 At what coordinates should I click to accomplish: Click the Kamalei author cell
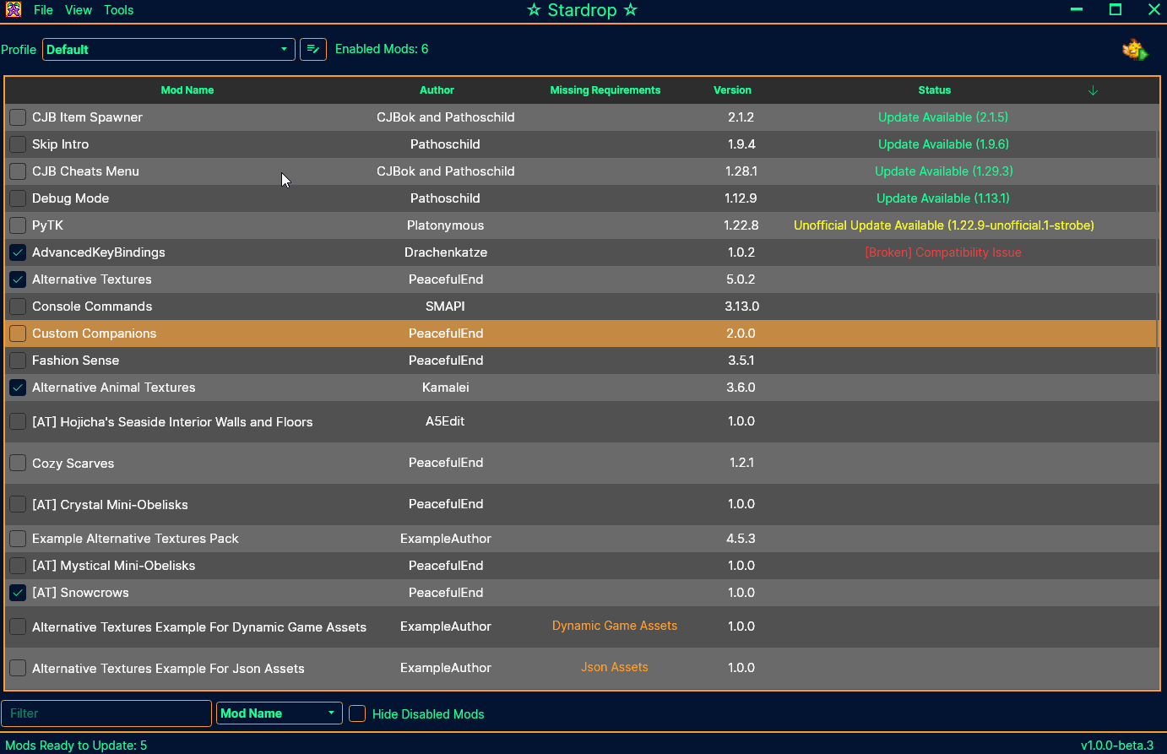(446, 388)
